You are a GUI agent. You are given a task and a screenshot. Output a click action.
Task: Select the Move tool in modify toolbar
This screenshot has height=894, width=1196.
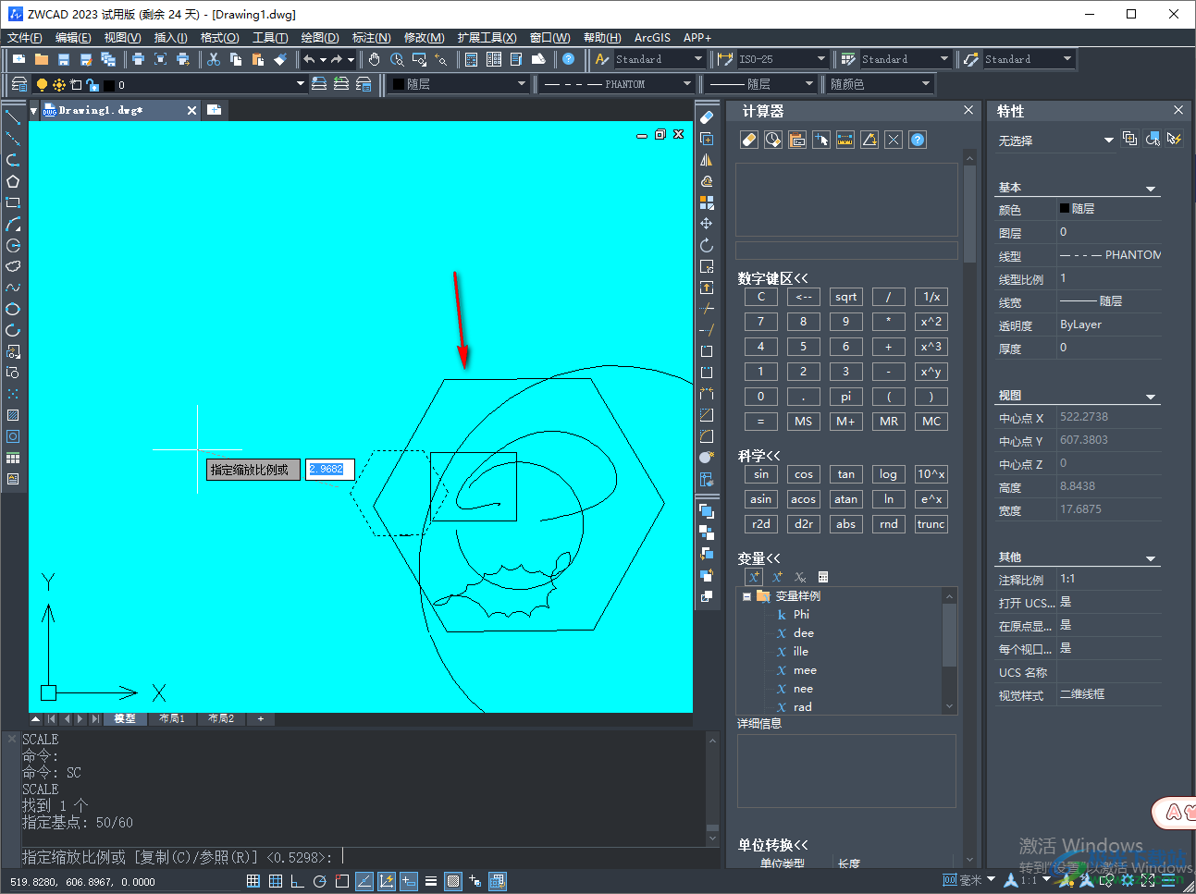tap(707, 224)
